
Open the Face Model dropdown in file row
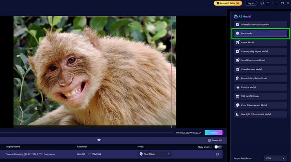(155, 154)
